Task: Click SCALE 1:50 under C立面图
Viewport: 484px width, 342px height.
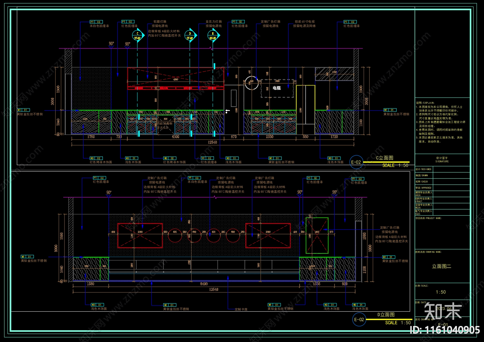Action: click(x=395, y=165)
